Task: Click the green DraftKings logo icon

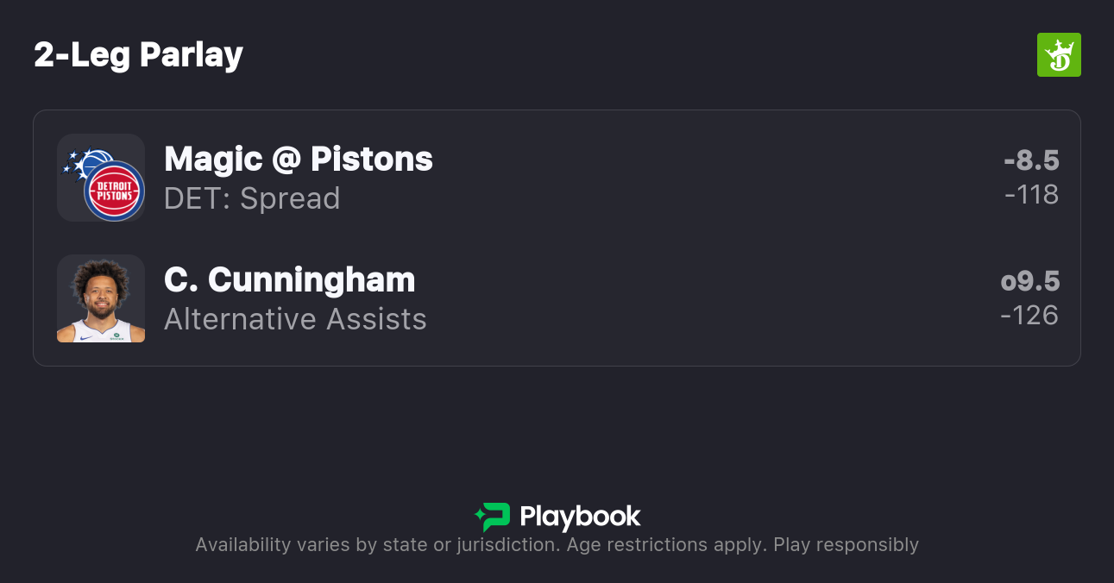Action: click(x=1058, y=54)
